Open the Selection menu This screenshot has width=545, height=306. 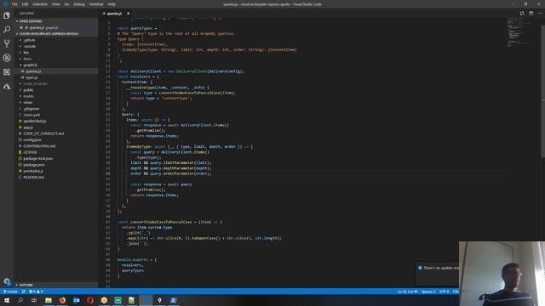pos(40,4)
